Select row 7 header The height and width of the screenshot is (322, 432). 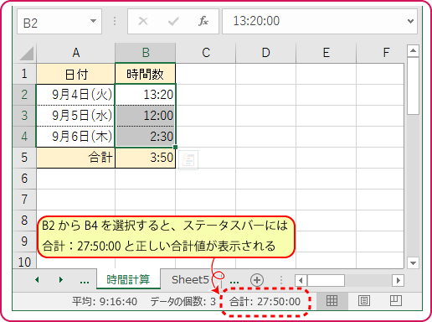coord(24,200)
